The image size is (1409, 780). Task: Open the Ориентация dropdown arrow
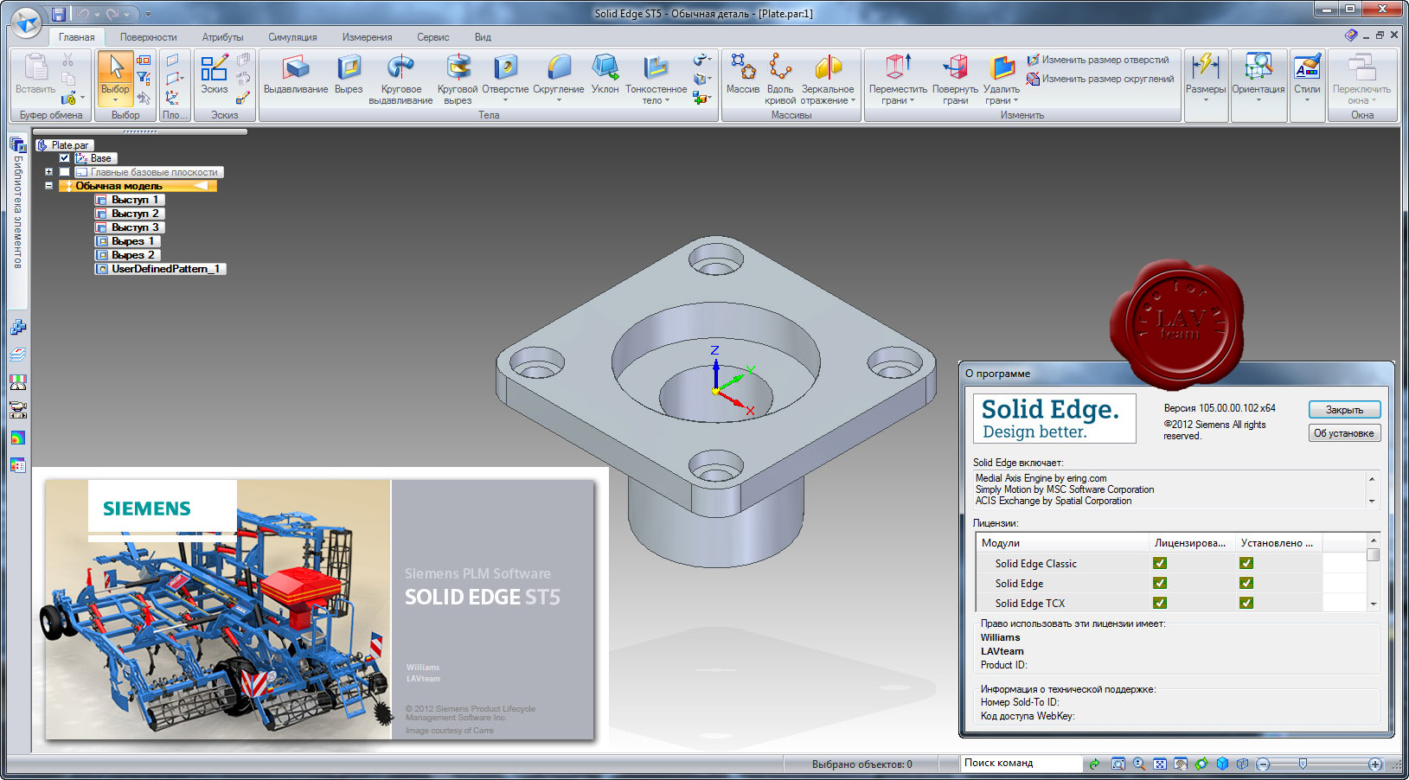[x=1258, y=100]
